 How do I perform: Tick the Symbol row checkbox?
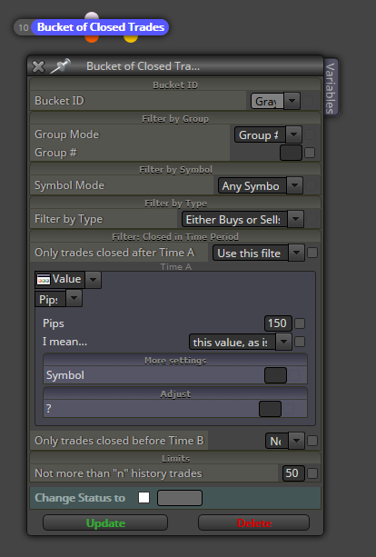[x=294, y=375]
